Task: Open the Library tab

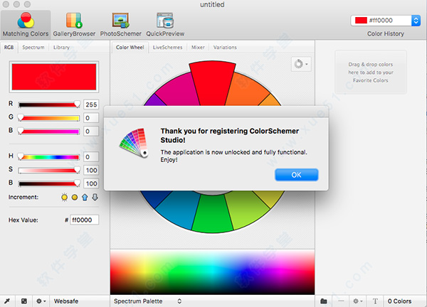Action: click(61, 48)
